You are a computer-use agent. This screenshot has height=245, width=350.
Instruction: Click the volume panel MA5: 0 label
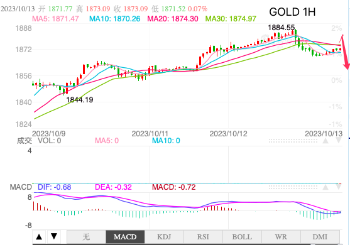tap(107, 141)
